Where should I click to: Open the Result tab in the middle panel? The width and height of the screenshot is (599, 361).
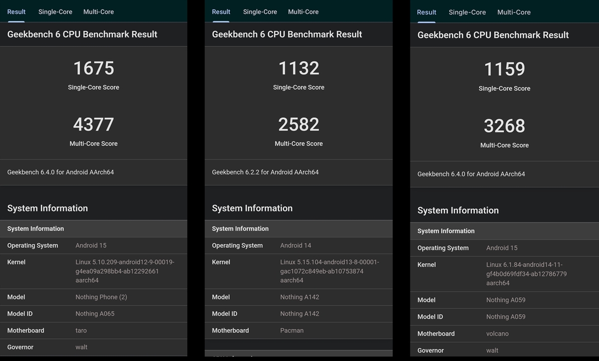pyautogui.click(x=221, y=11)
